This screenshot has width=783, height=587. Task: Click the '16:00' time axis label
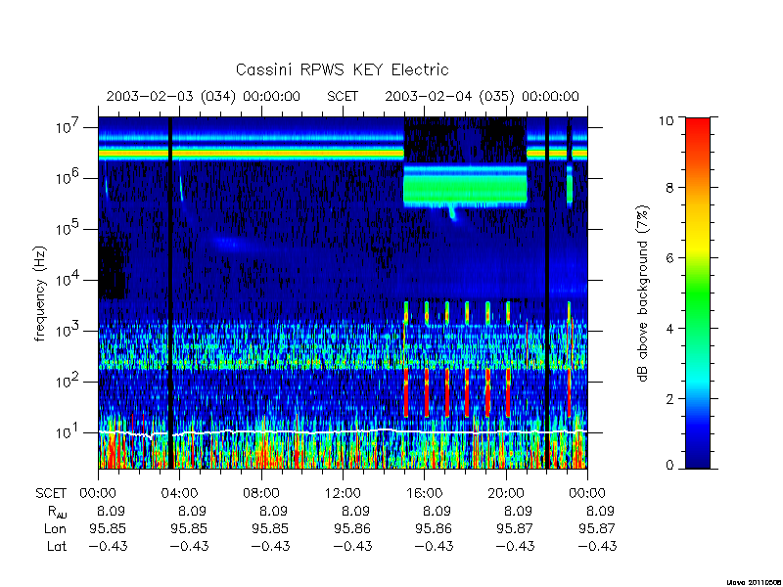point(425,494)
